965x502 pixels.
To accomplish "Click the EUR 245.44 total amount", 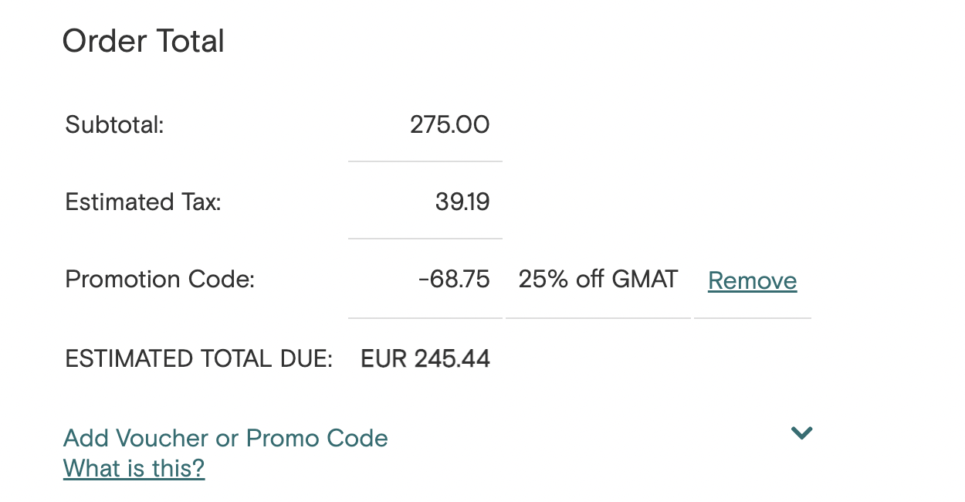I will click(x=425, y=358).
